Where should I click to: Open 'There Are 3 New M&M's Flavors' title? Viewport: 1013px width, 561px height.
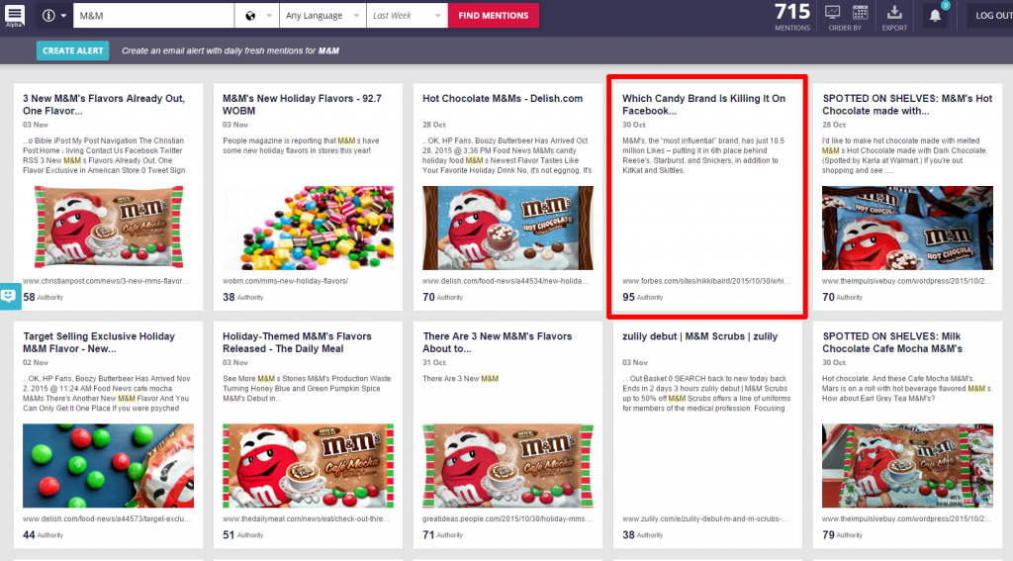tap(497, 342)
